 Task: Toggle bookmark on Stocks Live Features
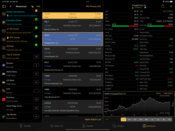36,11
